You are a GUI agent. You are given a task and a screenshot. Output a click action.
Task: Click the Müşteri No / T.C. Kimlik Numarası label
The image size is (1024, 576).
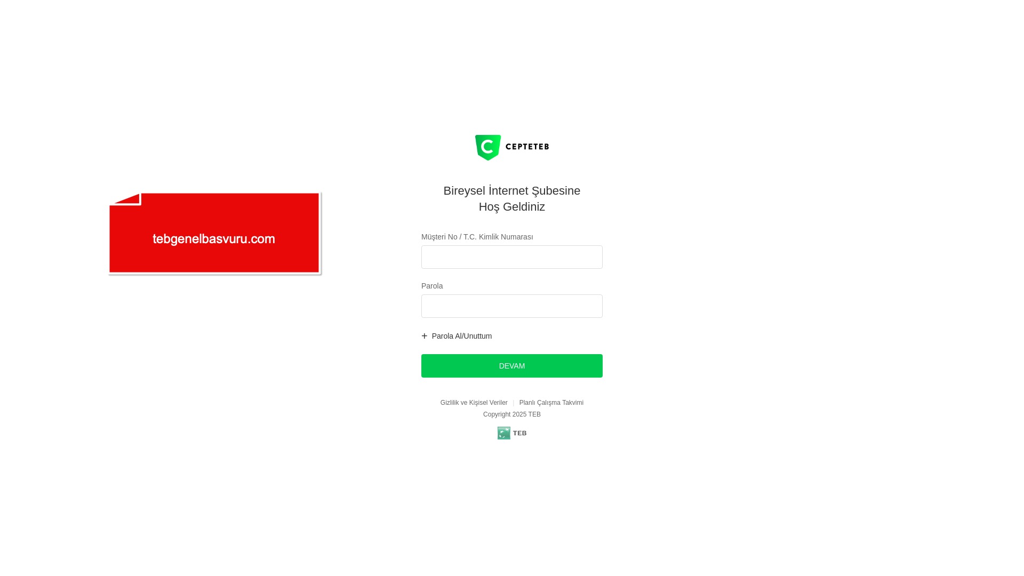coord(477,237)
